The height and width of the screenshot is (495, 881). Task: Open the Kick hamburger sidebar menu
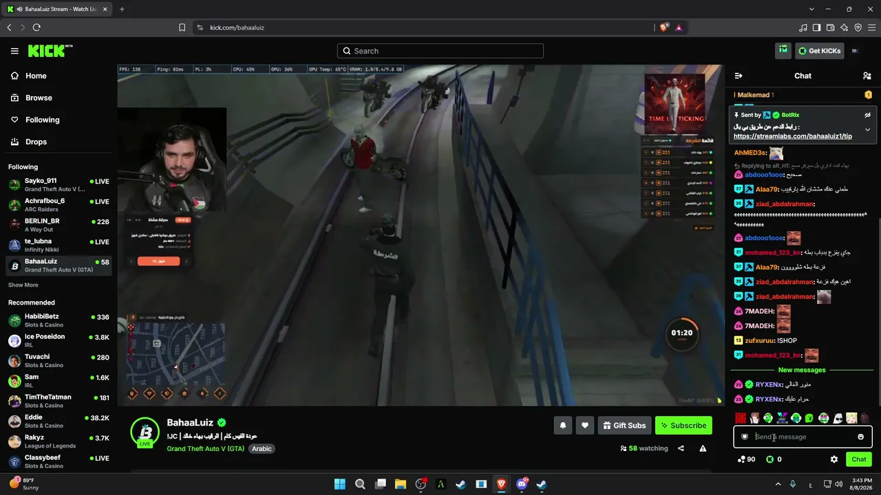coord(14,51)
